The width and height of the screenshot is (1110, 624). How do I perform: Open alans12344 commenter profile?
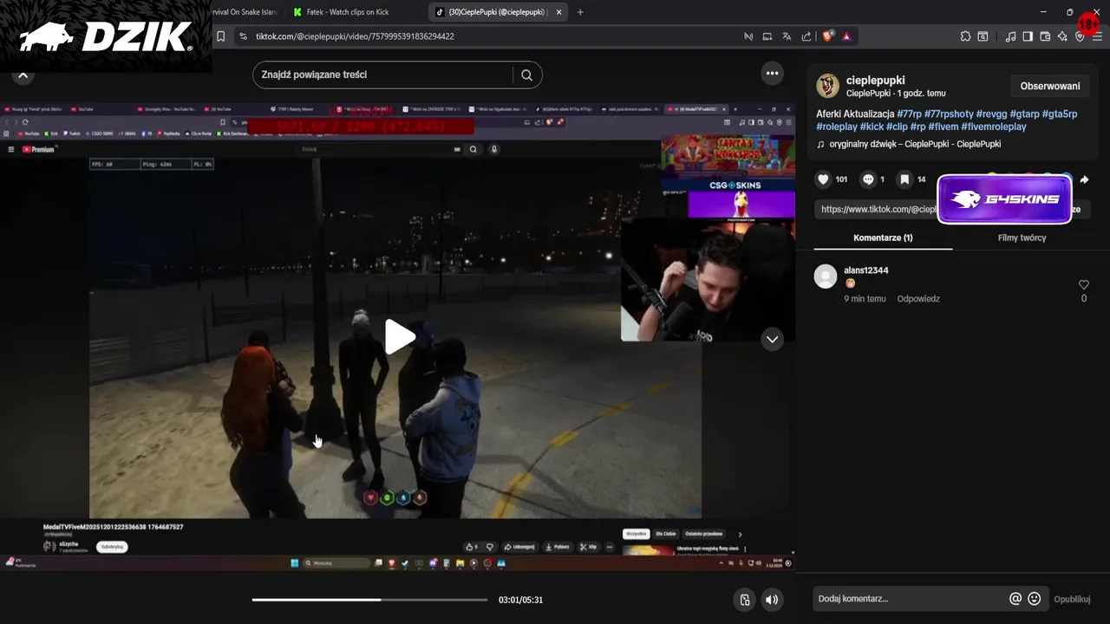tap(865, 270)
